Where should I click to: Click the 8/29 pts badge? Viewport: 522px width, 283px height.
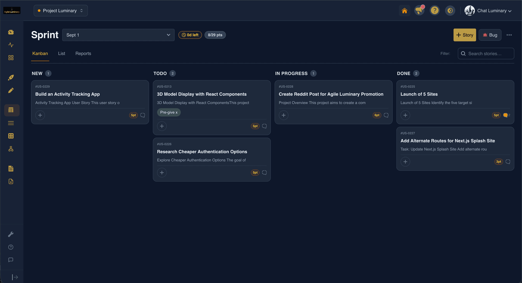pyautogui.click(x=215, y=35)
